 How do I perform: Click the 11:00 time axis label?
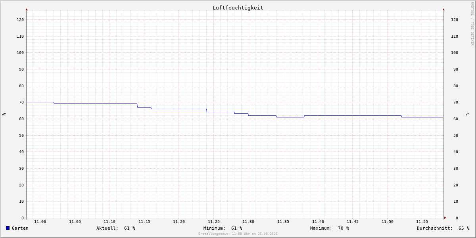pos(40,222)
